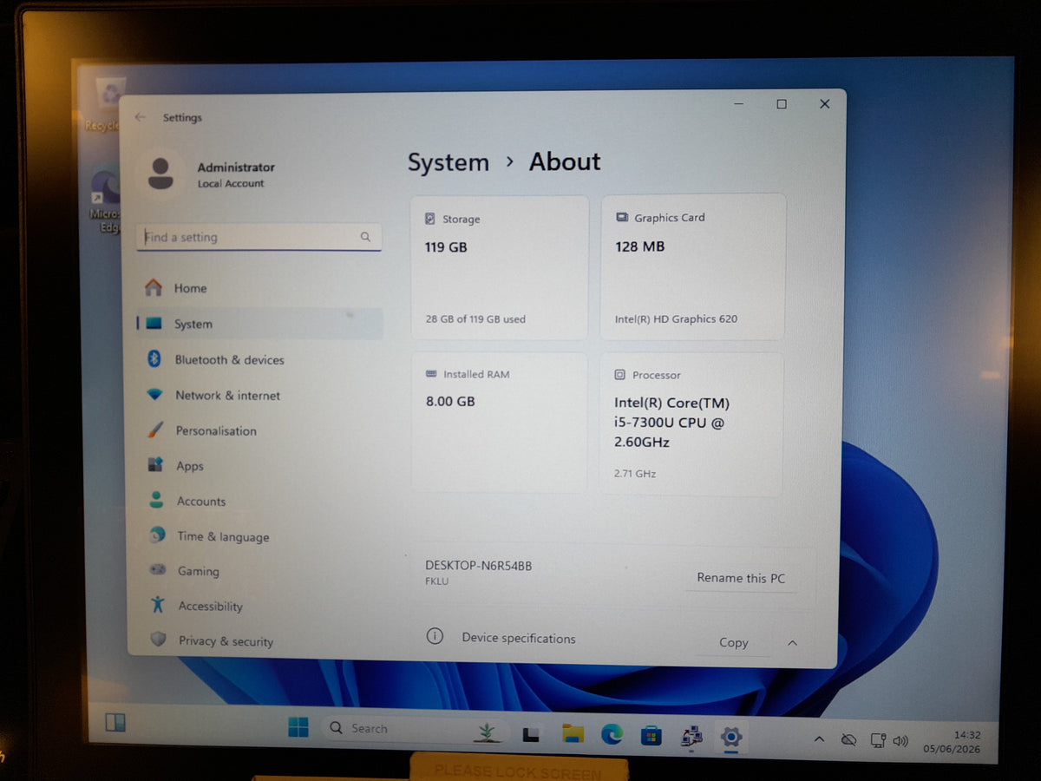Show hidden system tray icons

(x=819, y=739)
